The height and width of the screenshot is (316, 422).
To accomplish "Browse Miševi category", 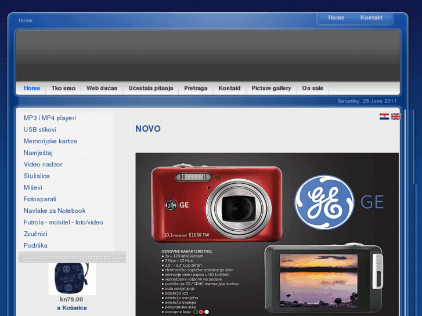I will (x=33, y=187).
